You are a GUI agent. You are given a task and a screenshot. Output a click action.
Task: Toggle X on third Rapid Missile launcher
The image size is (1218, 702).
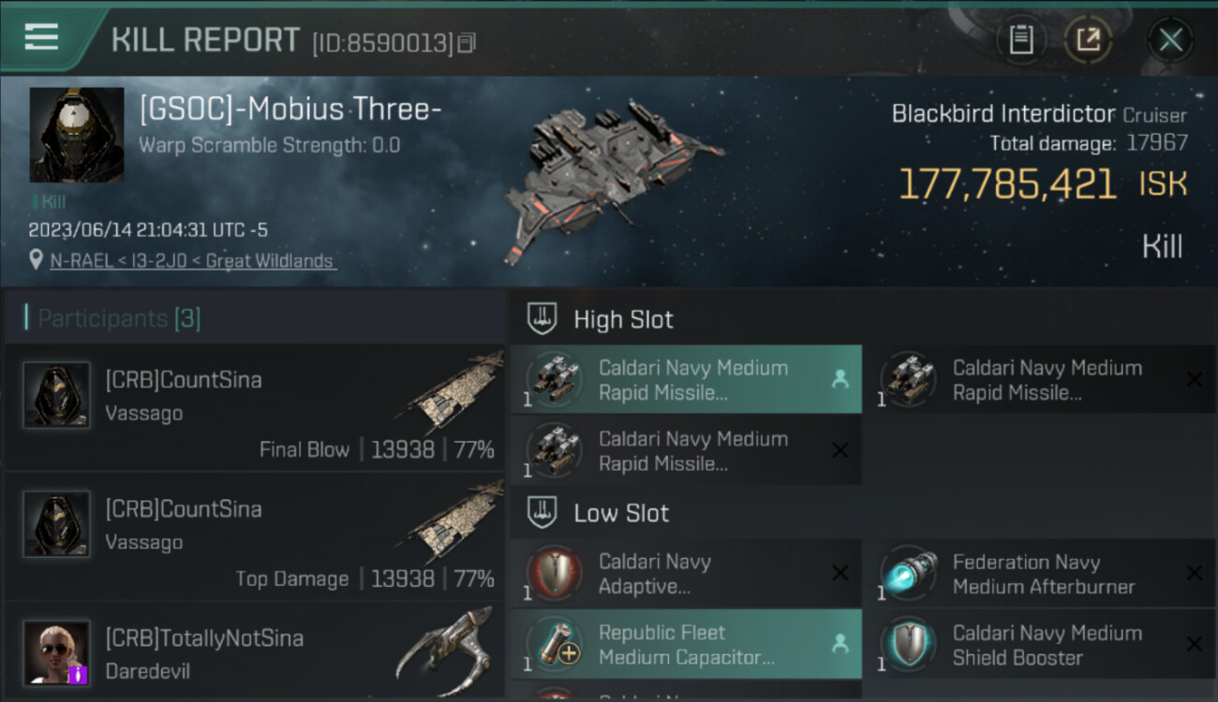click(840, 450)
